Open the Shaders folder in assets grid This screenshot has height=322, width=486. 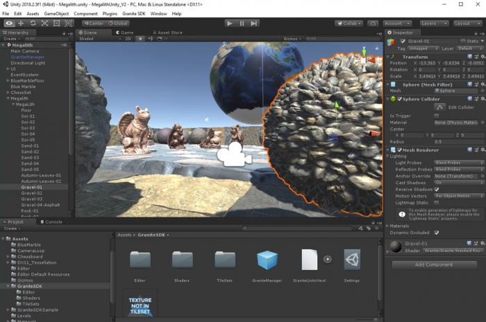click(182, 260)
